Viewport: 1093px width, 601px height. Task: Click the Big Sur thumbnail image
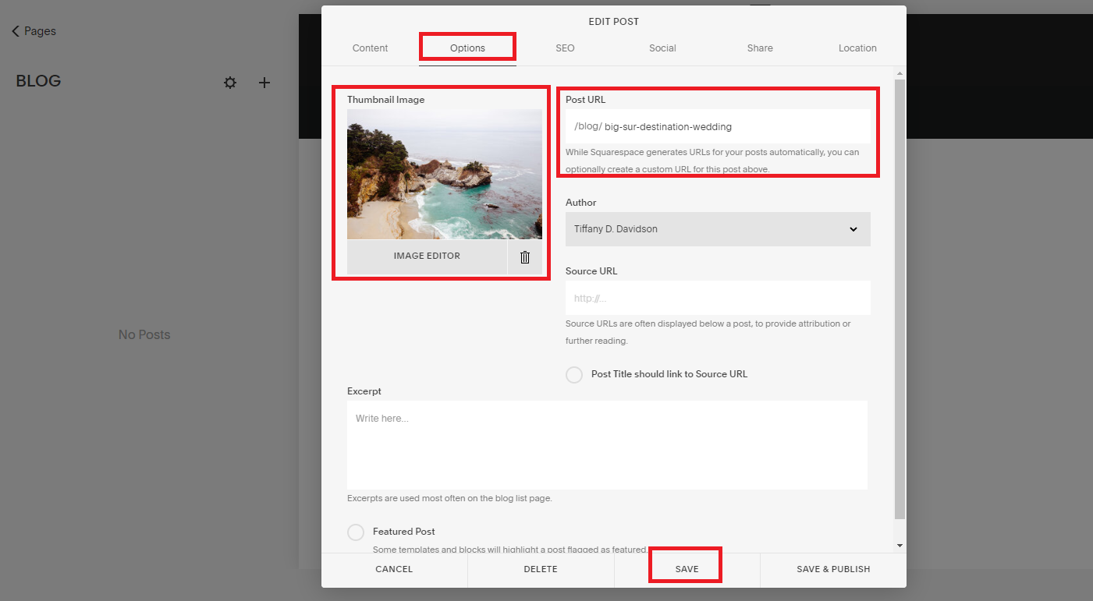pos(444,173)
